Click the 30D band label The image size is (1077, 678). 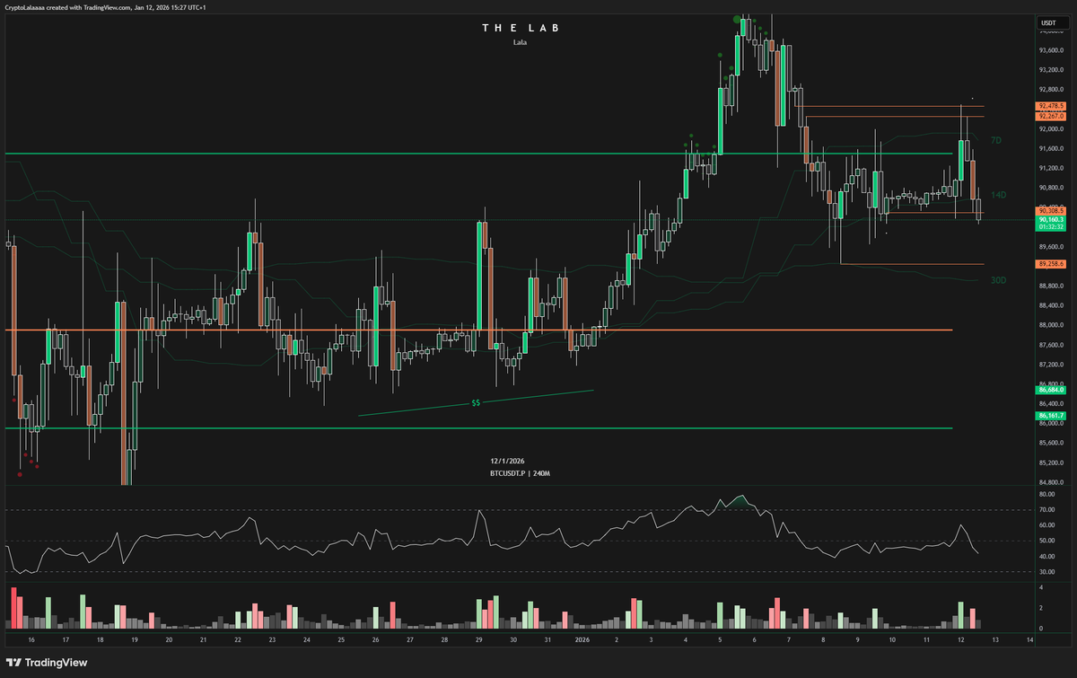click(x=998, y=280)
